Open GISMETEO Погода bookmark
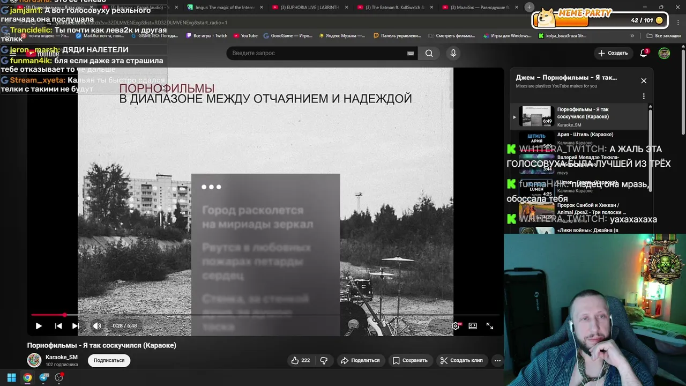The width and height of the screenshot is (686, 386). [x=155, y=36]
